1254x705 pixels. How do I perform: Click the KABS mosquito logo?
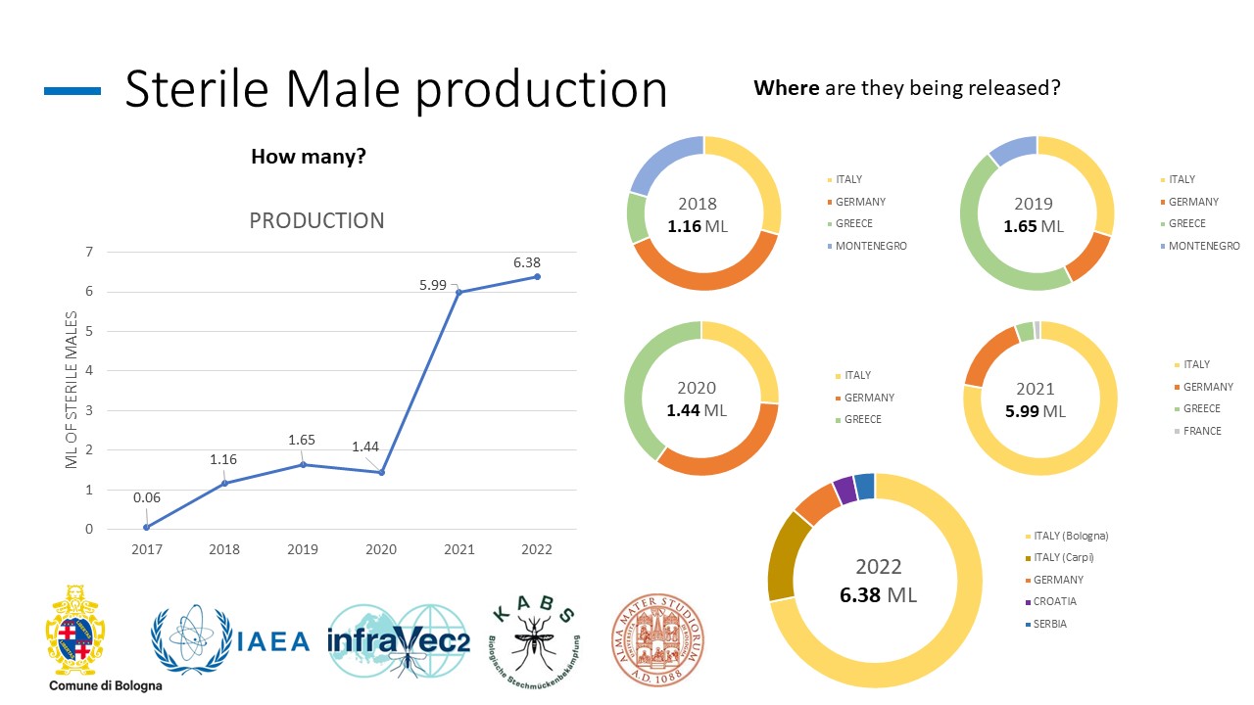tap(535, 642)
